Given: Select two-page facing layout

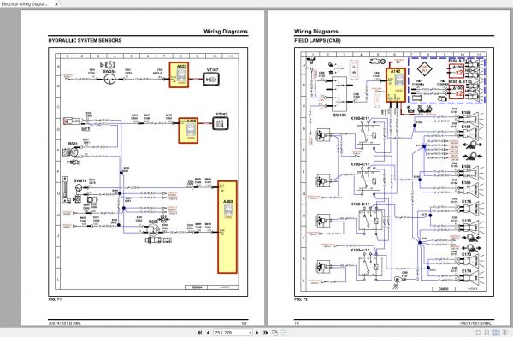Looking at the screenshot, I should 496,333.
